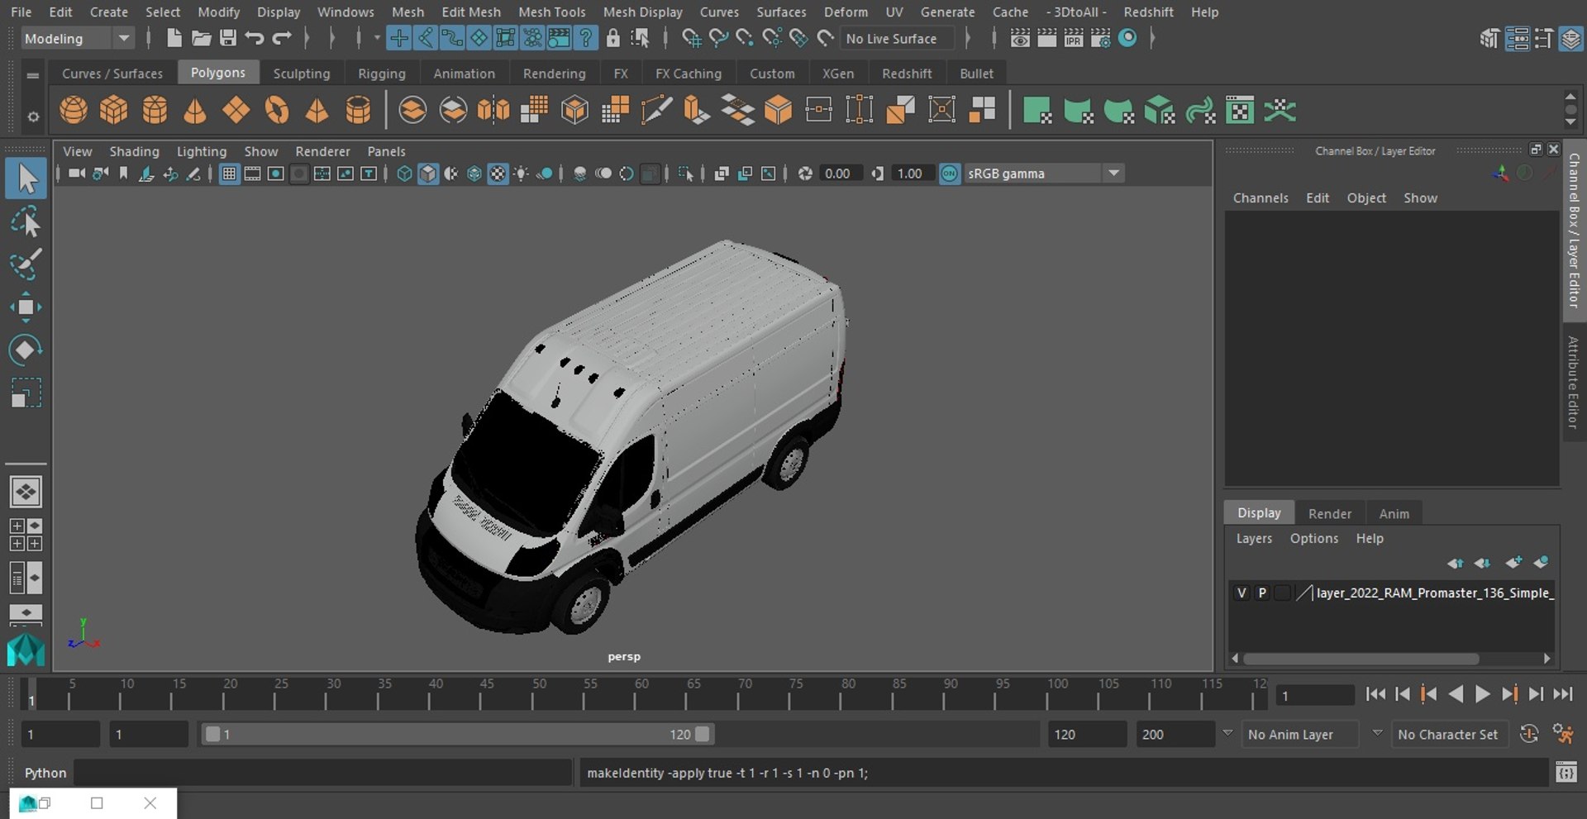Screen dimensions: 1587x819
Task: Undo the last action arrow
Action: coord(255,38)
